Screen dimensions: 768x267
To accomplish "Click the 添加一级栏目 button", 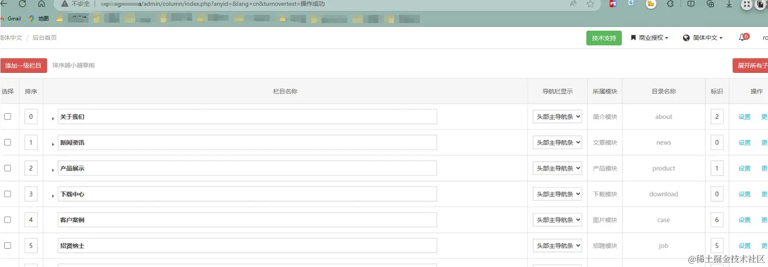I will (x=24, y=66).
